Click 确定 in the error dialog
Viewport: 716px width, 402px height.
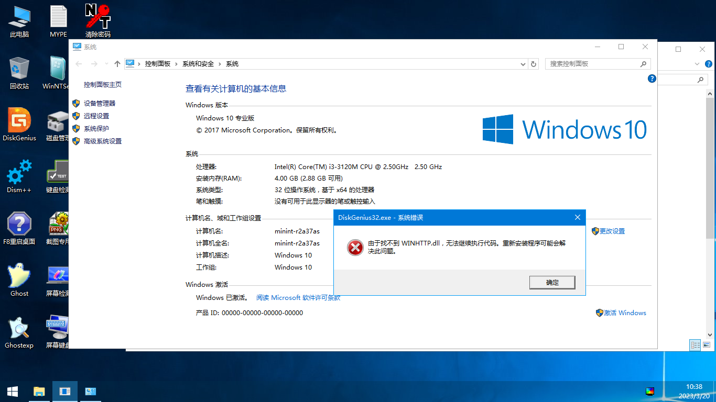[x=552, y=283]
